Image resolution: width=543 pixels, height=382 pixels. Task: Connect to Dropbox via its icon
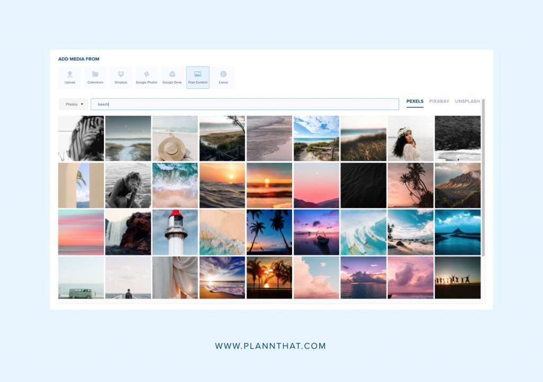coord(120,77)
